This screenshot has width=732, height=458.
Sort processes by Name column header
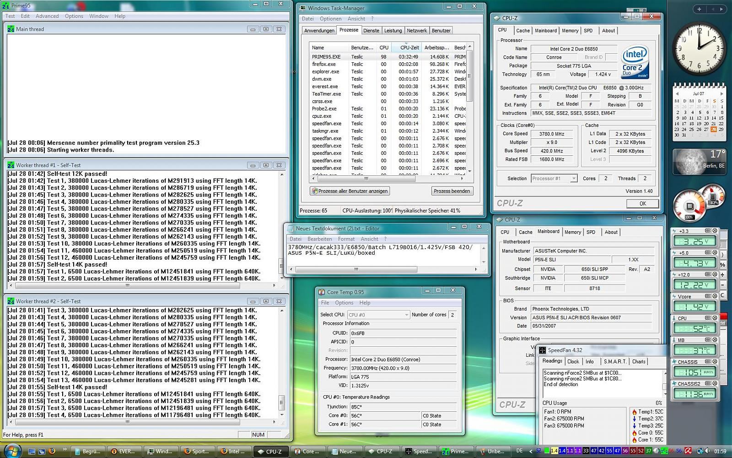pyautogui.click(x=328, y=48)
